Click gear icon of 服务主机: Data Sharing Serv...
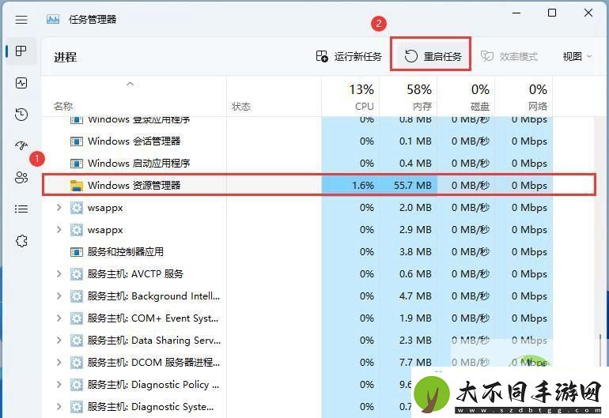This screenshot has width=609, height=418. (77, 341)
